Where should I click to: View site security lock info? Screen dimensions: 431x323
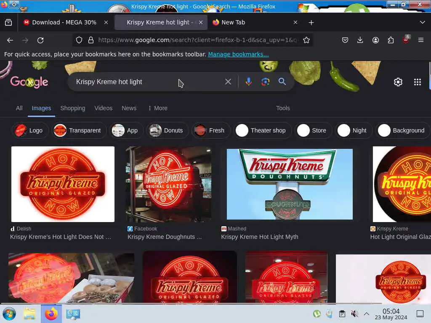coord(91,40)
